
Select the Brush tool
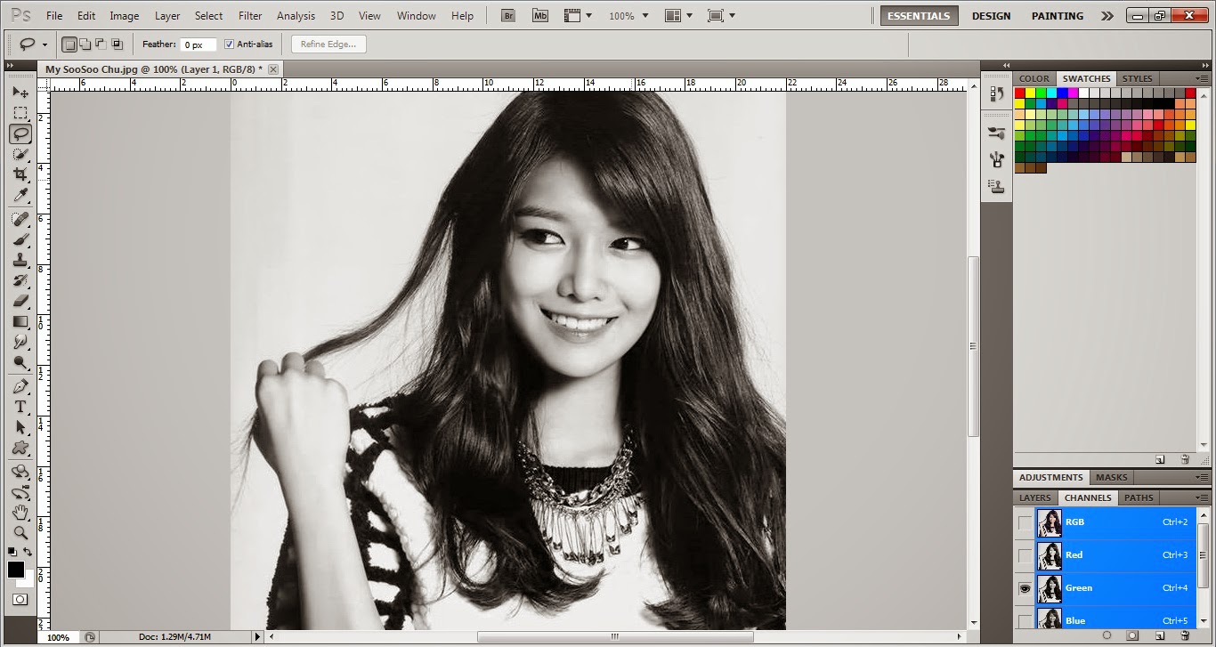tap(20, 239)
